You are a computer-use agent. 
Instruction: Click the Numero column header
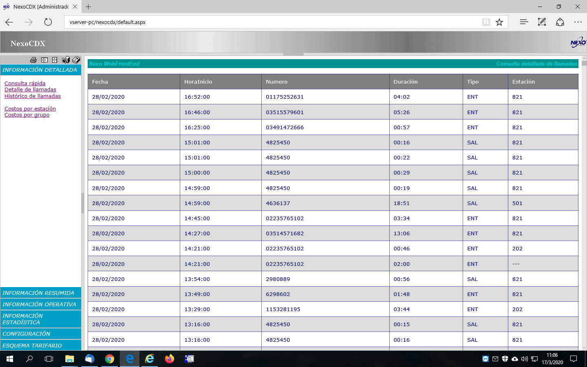pos(325,82)
